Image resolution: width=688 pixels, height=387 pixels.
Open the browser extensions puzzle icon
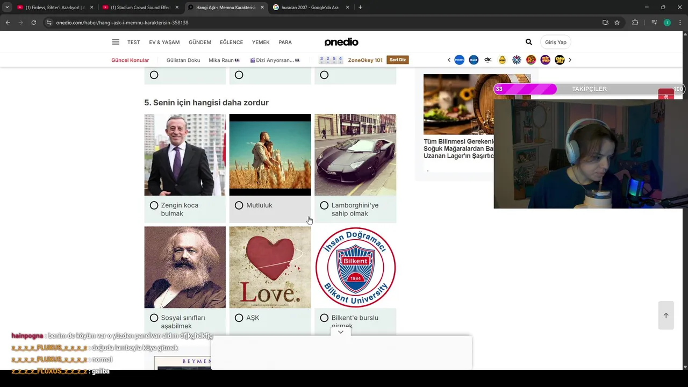pyautogui.click(x=635, y=23)
